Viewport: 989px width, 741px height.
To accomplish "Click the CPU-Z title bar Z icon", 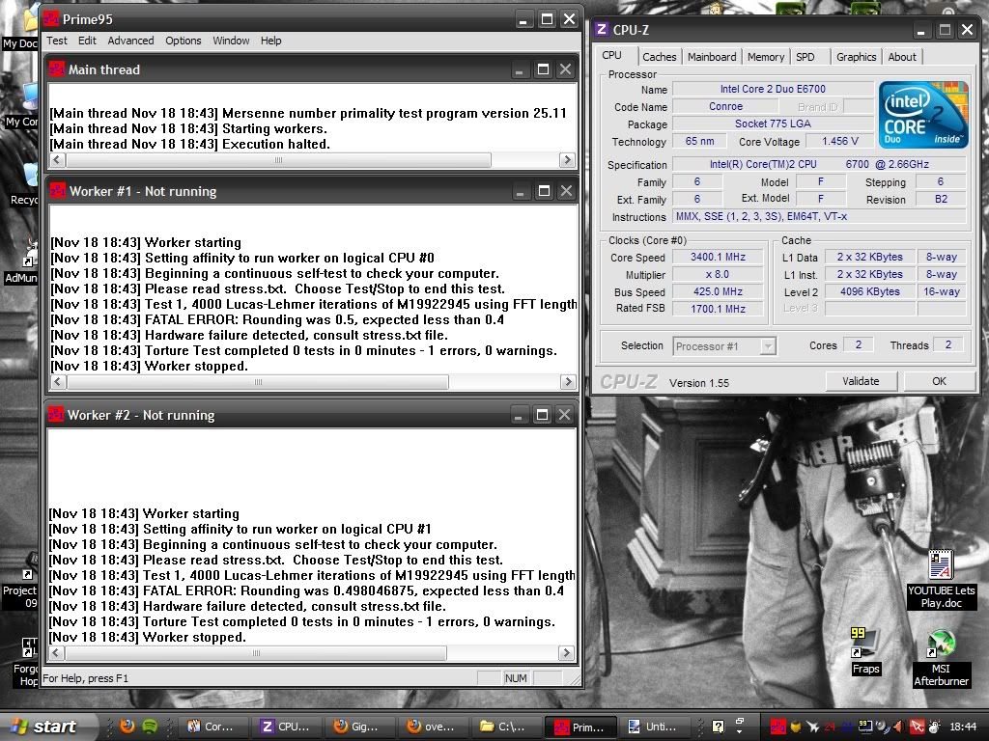I will click(602, 30).
